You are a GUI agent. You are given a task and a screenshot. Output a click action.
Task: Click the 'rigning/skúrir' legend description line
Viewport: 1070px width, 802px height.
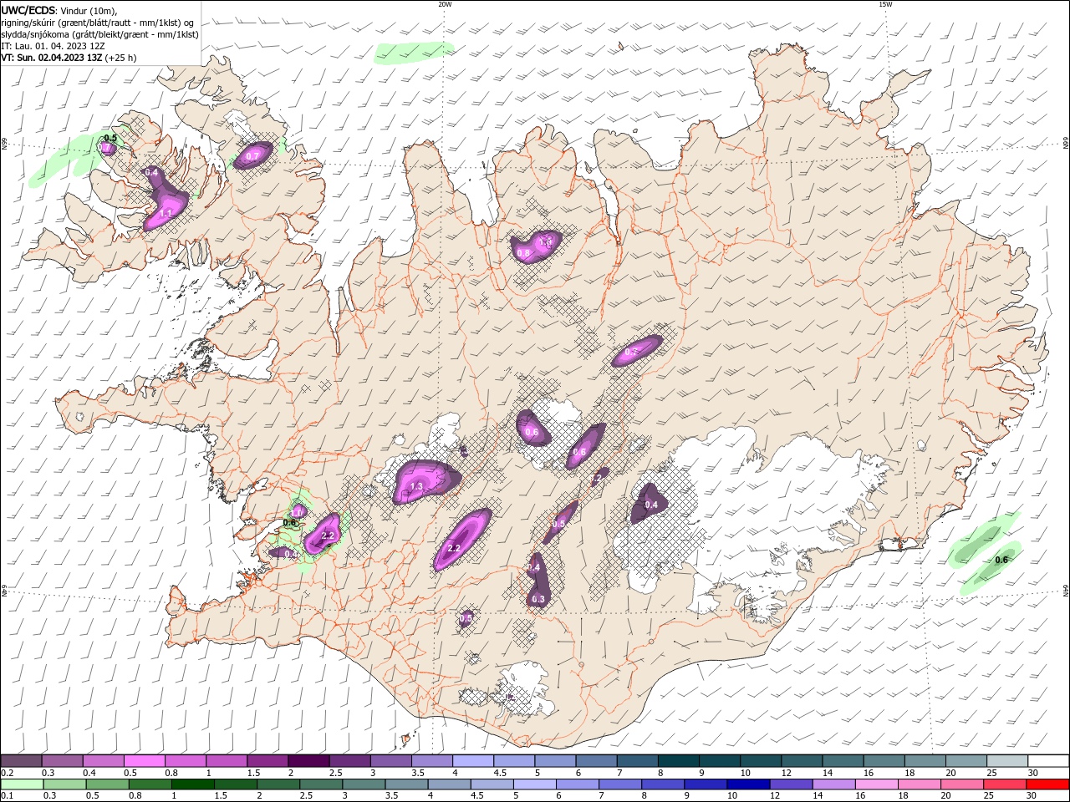(97, 23)
